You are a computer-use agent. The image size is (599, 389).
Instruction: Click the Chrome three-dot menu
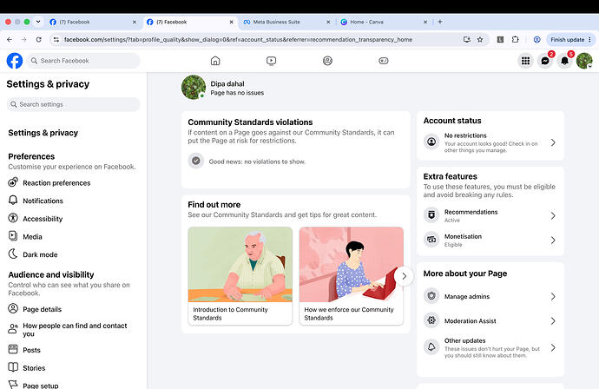click(x=589, y=39)
